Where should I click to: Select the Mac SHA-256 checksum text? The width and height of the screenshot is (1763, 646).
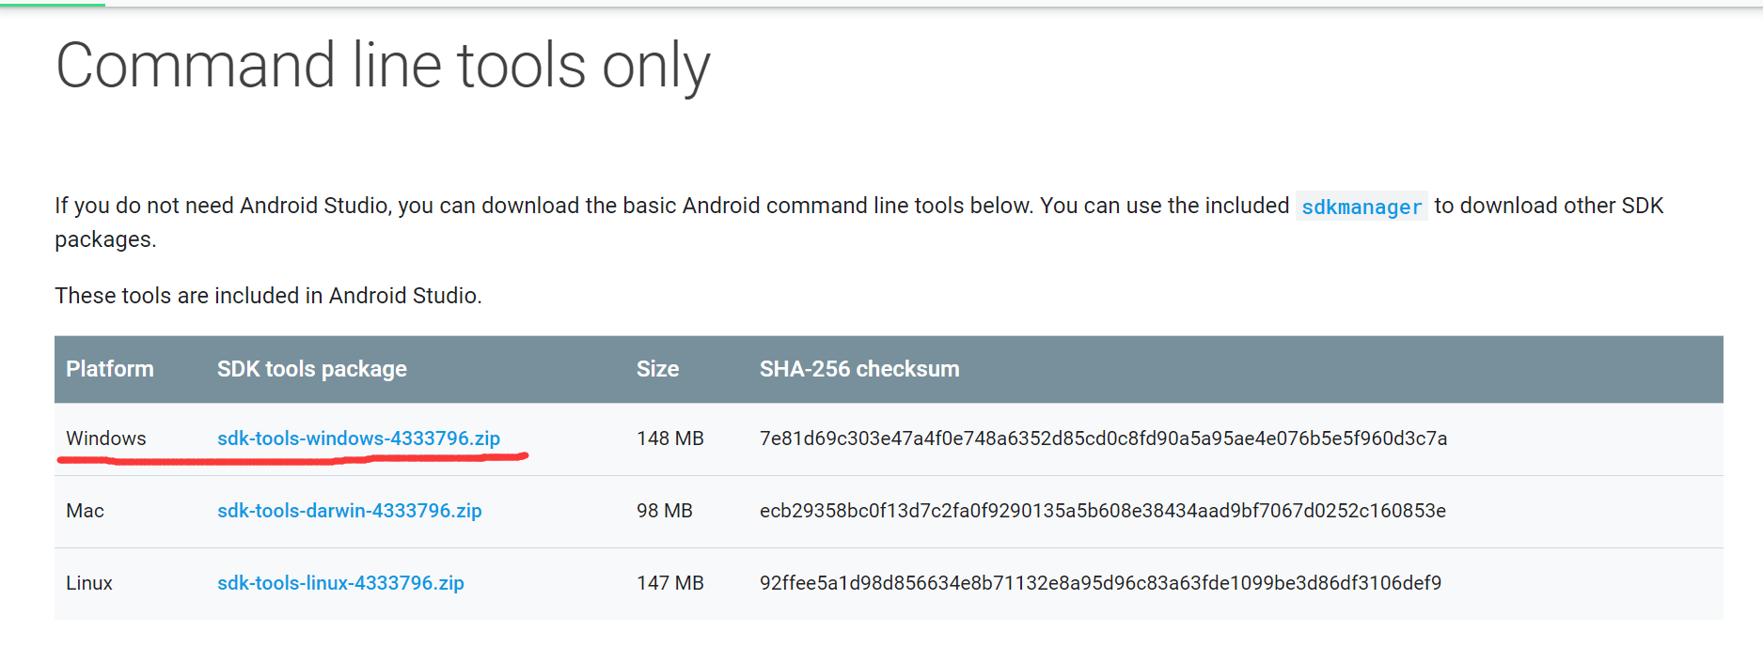[1103, 511]
